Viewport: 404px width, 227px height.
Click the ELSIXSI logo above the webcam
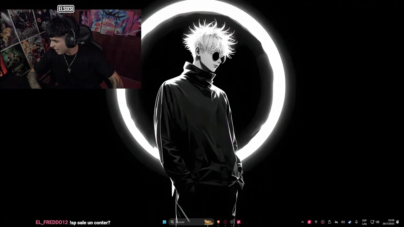[66, 9]
